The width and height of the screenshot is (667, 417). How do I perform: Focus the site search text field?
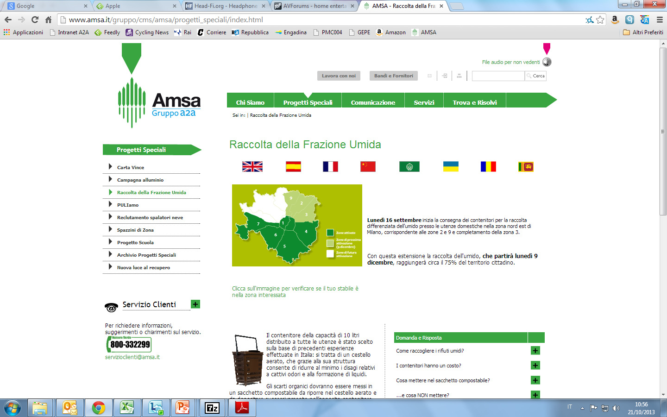click(498, 76)
